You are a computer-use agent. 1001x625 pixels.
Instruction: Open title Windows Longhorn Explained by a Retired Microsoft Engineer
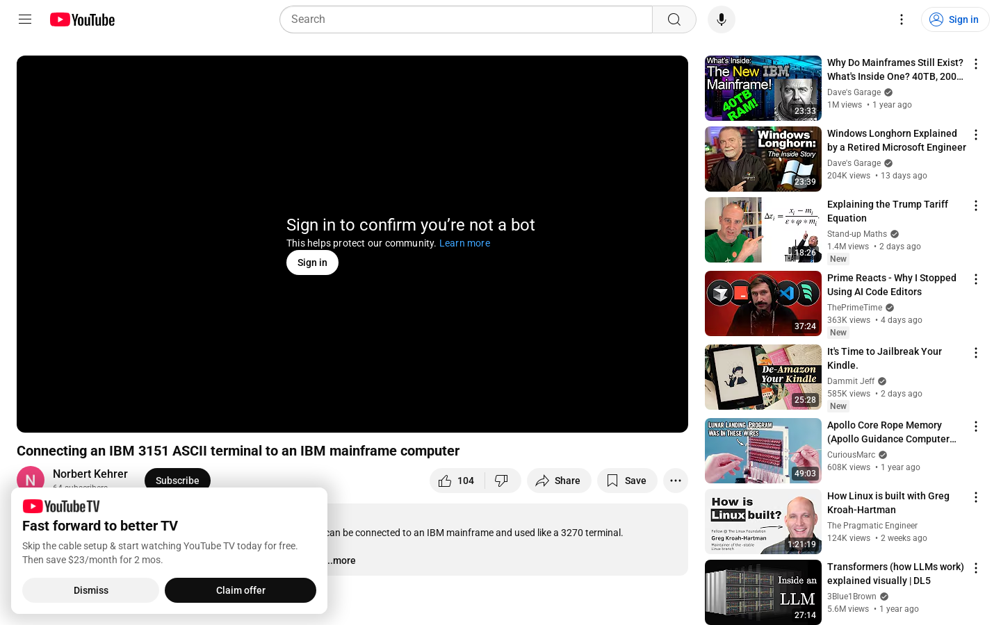(897, 140)
